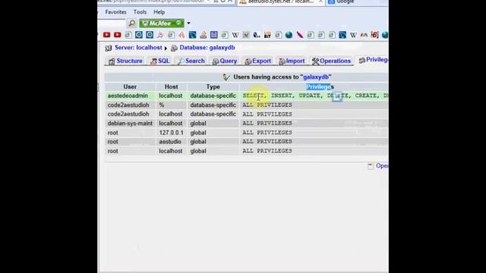Open the Help menu

click(x=159, y=12)
